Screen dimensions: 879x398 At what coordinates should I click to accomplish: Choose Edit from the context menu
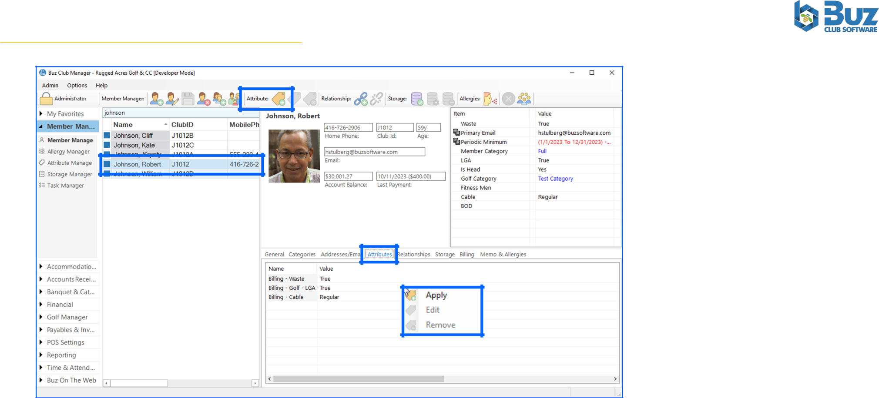click(433, 310)
